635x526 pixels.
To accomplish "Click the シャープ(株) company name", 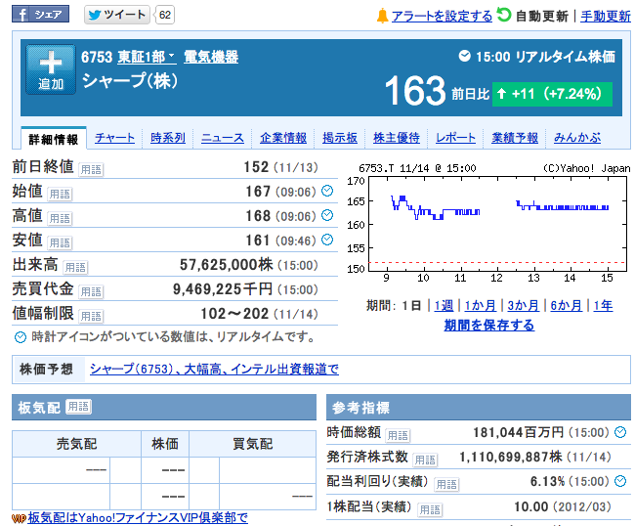I will pyautogui.click(x=130, y=80).
